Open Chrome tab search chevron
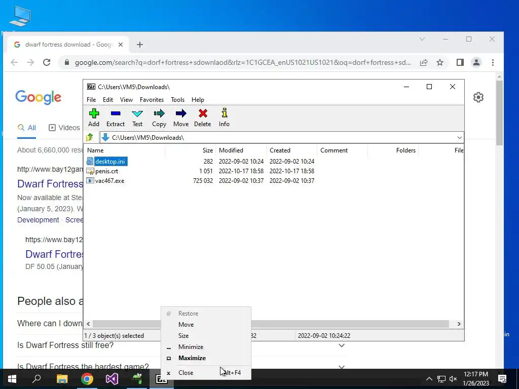 pyautogui.click(x=422, y=39)
